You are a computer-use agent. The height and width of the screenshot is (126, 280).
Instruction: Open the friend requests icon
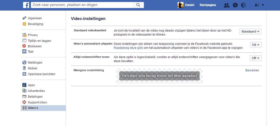tap(227, 5)
